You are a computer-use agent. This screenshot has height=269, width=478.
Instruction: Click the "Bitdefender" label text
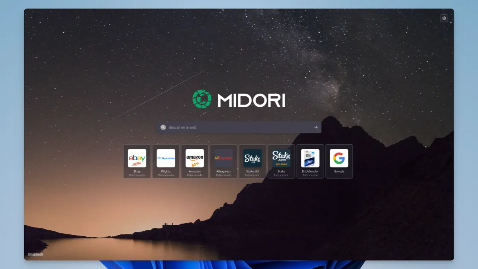(310, 171)
